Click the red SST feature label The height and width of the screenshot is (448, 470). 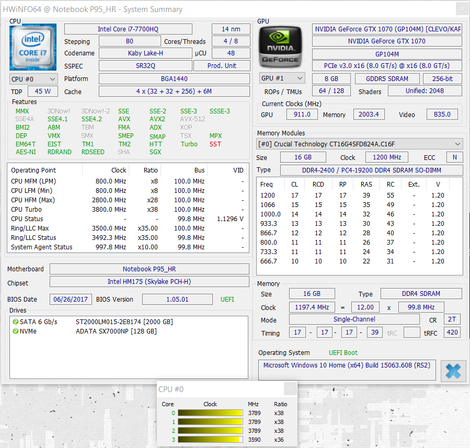point(215,144)
